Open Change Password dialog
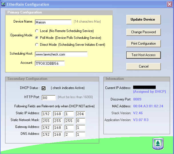Image resolution: width=174 pixels, height=154 pixels. [x=143, y=32]
